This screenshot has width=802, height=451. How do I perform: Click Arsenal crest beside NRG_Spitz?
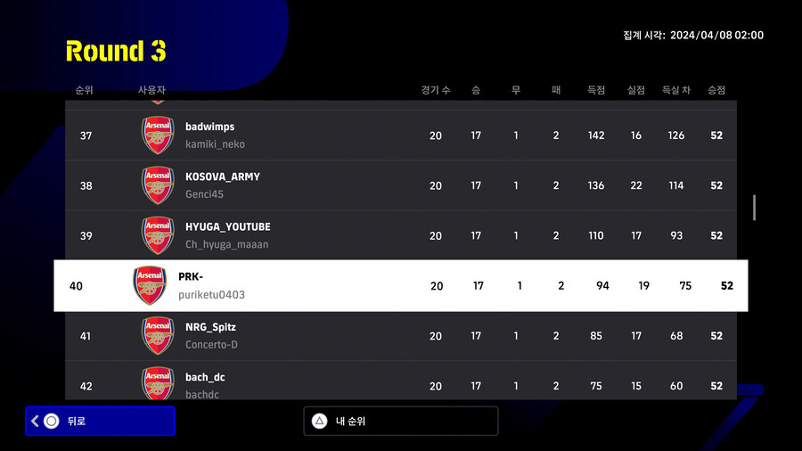coord(158,336)
